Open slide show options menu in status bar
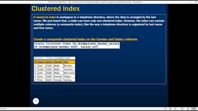The image size is (198, 111). click(170, 109)
